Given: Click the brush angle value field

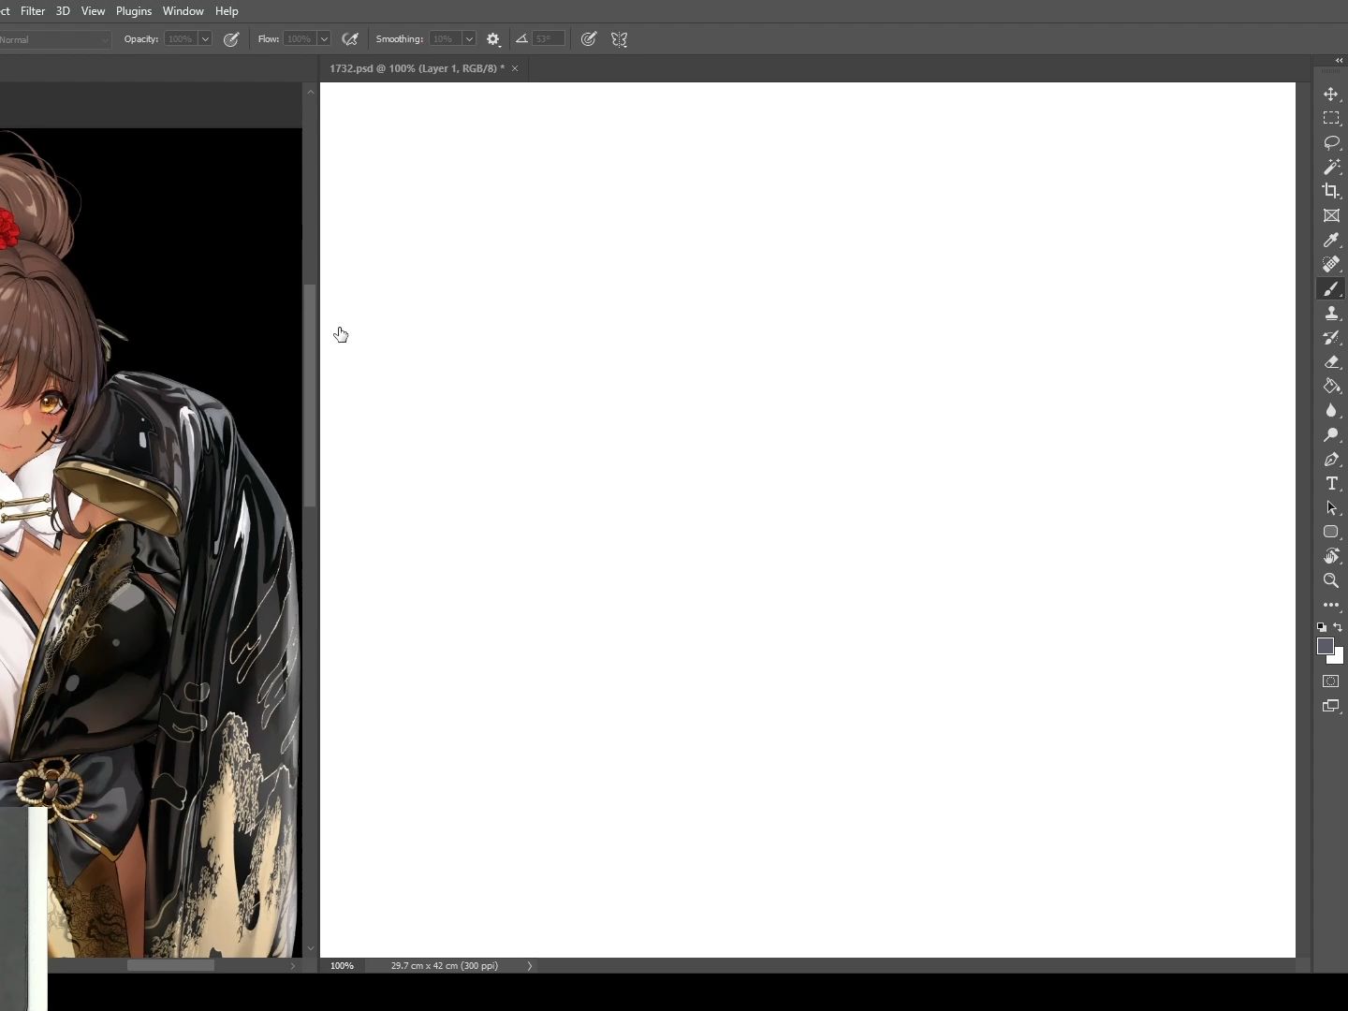Looking at the screenshot, I should [549, 39].
